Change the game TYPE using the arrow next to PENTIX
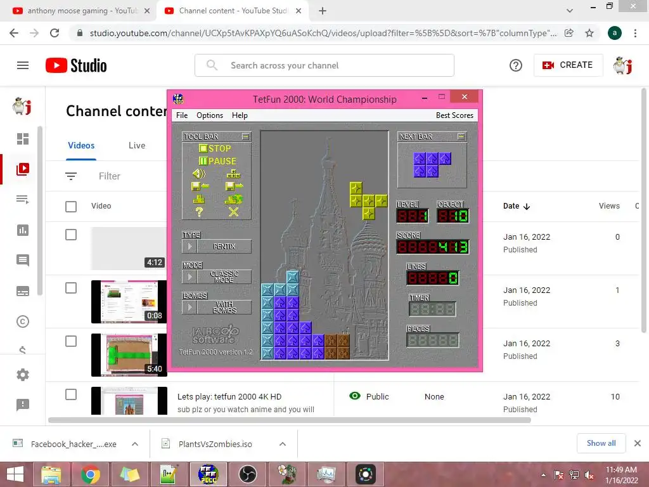 tap(190, 247)
